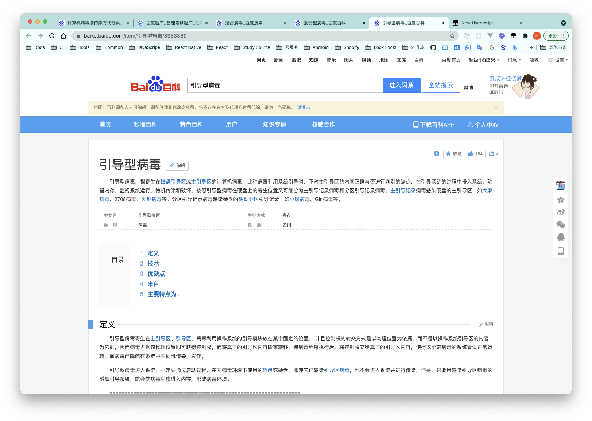The image size is (592, 421).
Task: Open the Bing bookmark icon
Action: (x=515, y=47)
